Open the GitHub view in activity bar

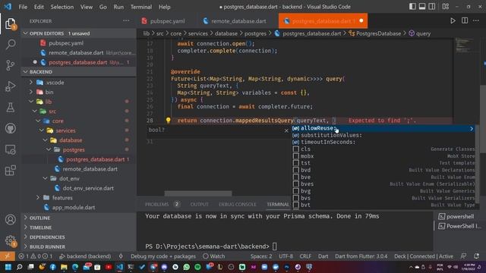(x=10, y=128)
